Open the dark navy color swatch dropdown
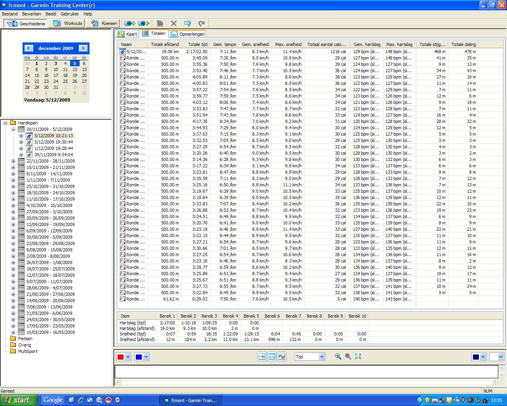This screenshot has height=406, width=507. pyautogui.click(x=479, y=357)
